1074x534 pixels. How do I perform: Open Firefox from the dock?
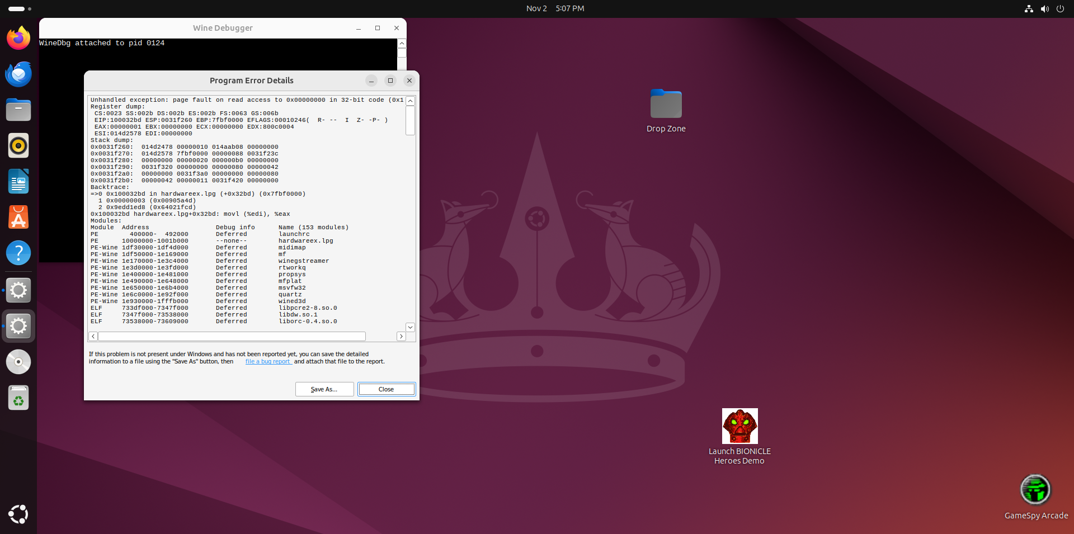tap(18, 38)
